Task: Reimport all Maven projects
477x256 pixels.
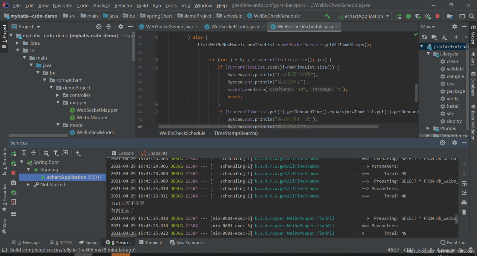Action: [424, 37]
